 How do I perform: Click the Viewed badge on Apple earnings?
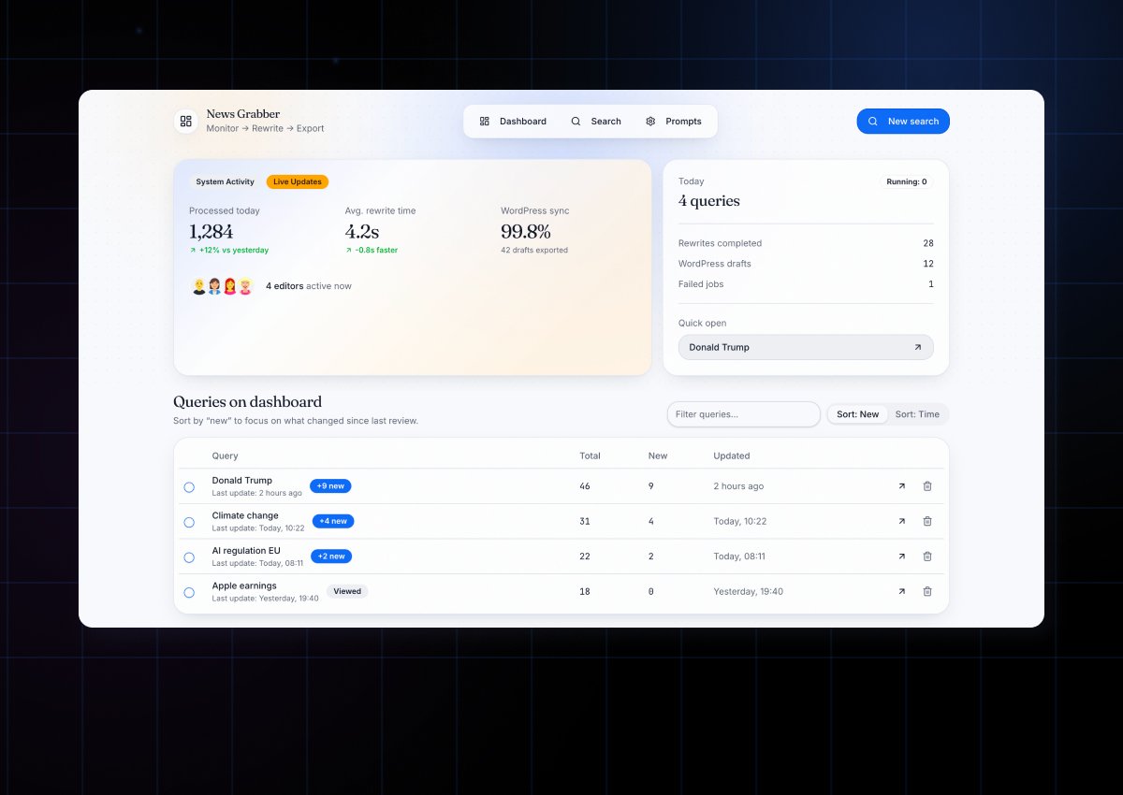pos(347,591)
